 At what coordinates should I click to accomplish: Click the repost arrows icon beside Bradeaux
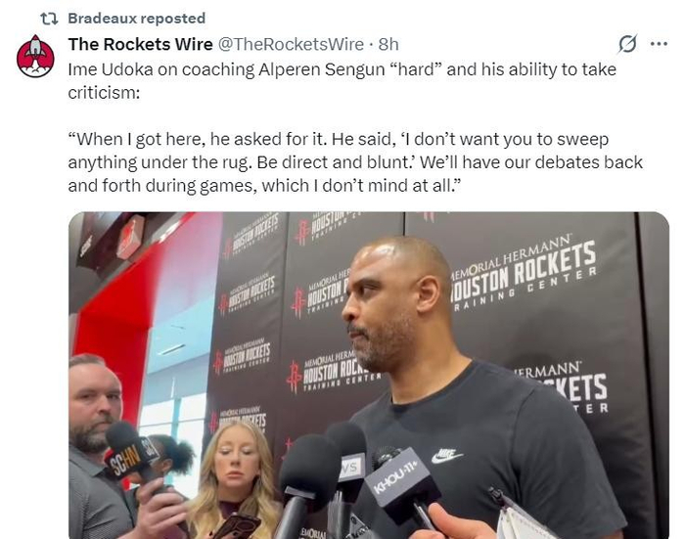(x=49, y=19)
